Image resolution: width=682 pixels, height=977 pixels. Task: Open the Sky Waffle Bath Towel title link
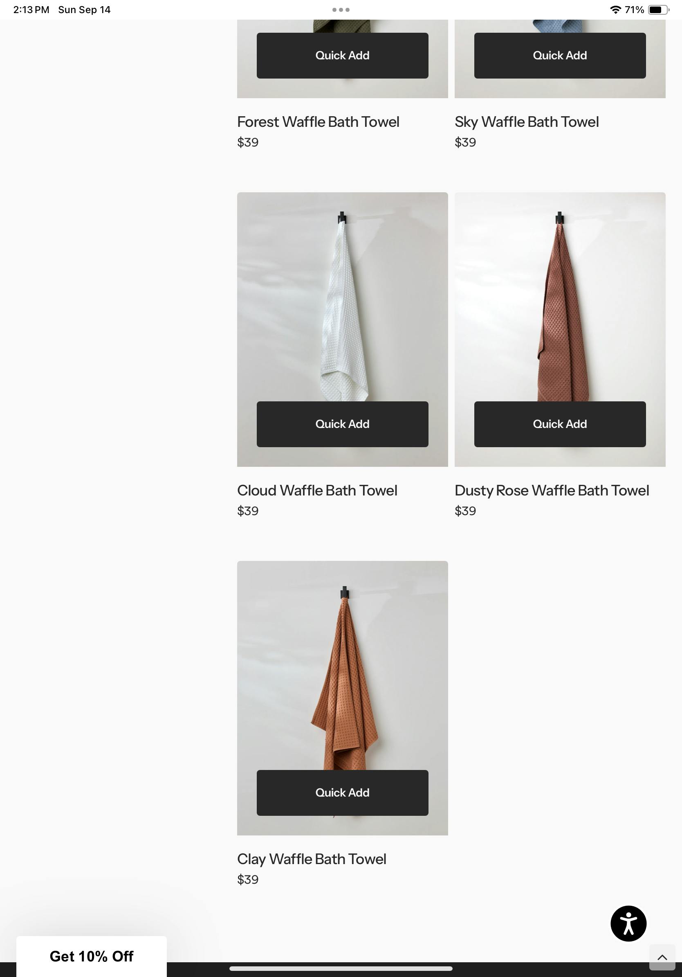pyautogui.click(x=526, y=122)
